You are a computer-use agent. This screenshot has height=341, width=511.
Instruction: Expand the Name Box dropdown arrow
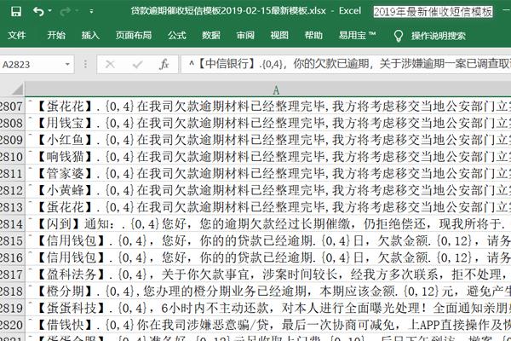pyautogui.click(x=67, y=64)
